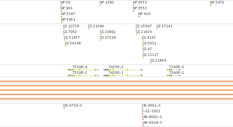Select the GS:50348 insertion label

click(x=73, y=43)
